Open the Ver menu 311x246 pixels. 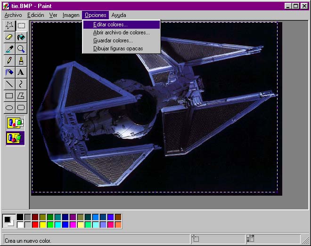click(53, 15)
